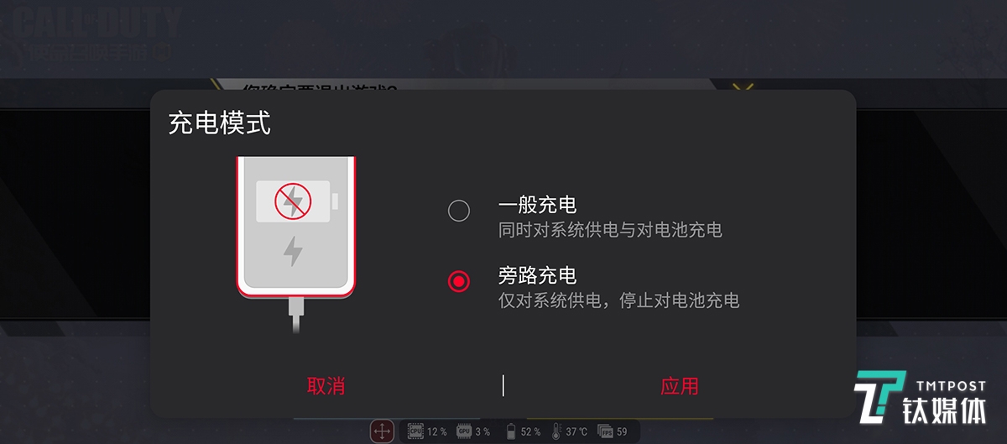The width and height of the screenshot is (1007, 444).
Task: Select the 一般充电 radio button
Action: click(x=459, y=211)
